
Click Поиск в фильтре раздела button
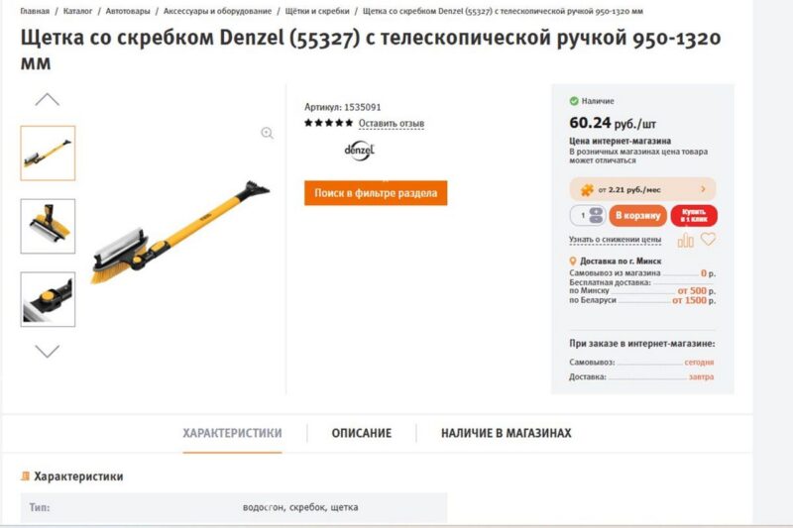pyautogui.click(x=376, y=193)
